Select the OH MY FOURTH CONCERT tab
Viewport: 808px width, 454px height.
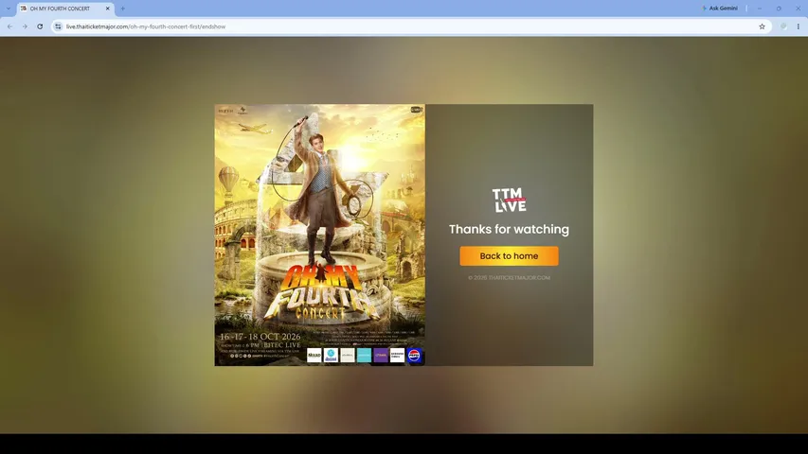click(60, 9)
